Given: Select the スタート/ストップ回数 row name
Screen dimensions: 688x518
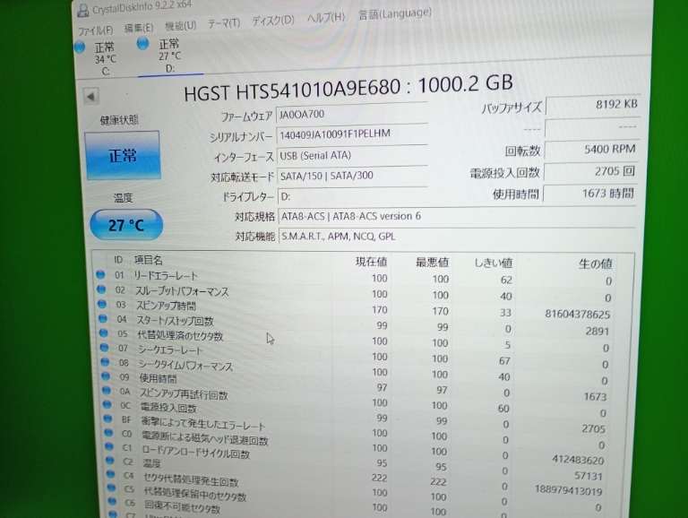Looking at the screenshot, I should [175, 321].
